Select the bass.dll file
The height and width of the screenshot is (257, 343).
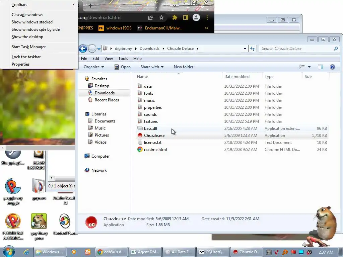tap(150, 128)
